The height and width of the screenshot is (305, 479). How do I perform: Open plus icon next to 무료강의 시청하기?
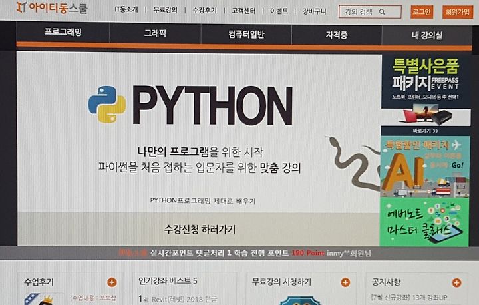pyautogui.click(x=345, y=282)
